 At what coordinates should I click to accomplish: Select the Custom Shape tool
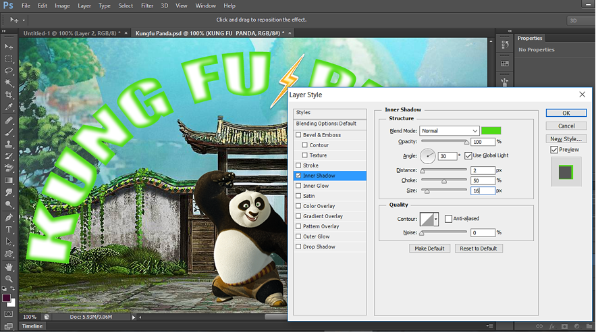click(x=9, y=254)
